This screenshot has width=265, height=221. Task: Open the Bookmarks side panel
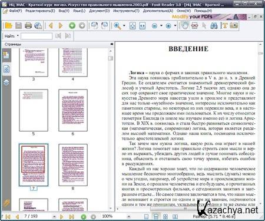coord(6,55)
